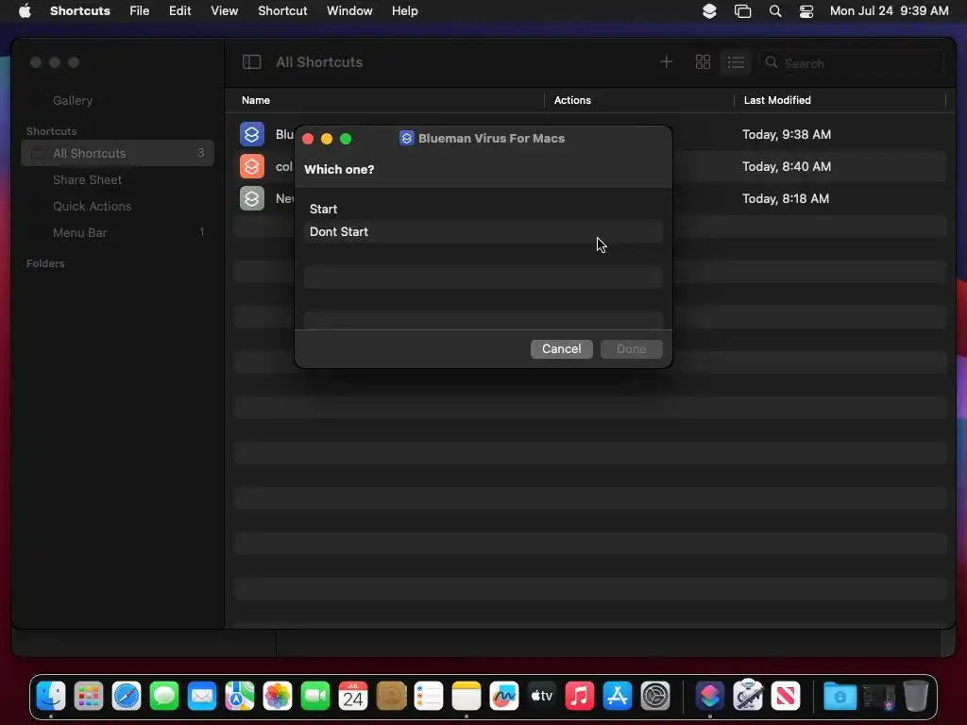Open the Shortcut menu
This screenshot has height=725, width=967.
pyautogui.click(x=282, y=11)
